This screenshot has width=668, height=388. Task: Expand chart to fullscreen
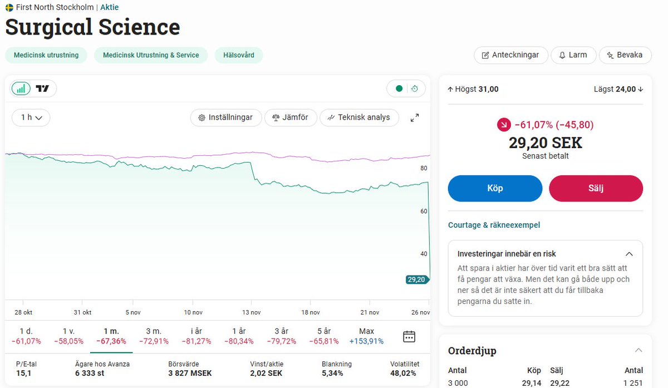pos(415,117)
